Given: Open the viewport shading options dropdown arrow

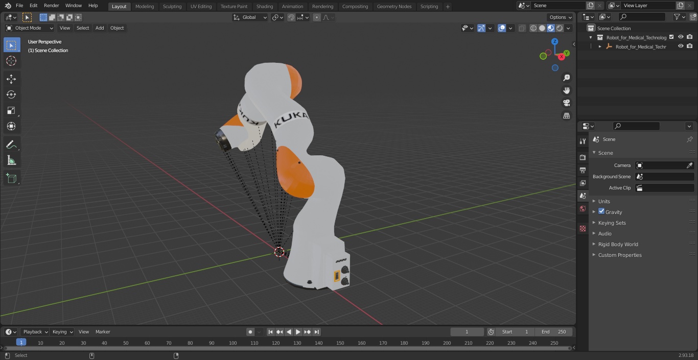Looking at the screenshot, I should coord(568,28).
